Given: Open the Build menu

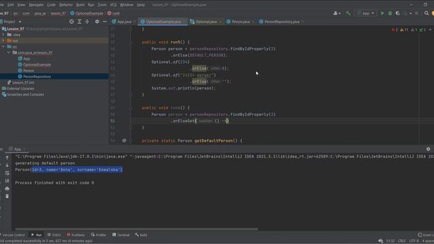Looking at the screenshot, I should coord(80,5).
